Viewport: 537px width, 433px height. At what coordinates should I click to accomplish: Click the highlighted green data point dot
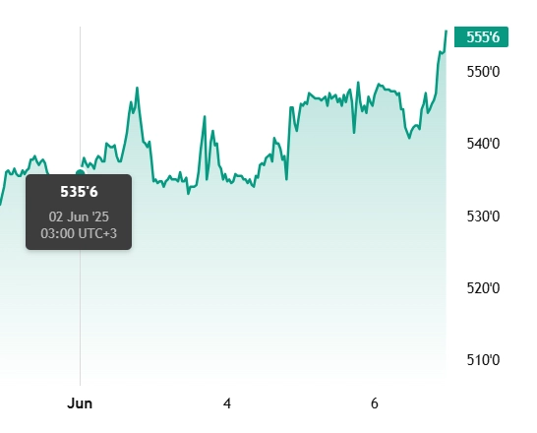[x=80, y=172]
